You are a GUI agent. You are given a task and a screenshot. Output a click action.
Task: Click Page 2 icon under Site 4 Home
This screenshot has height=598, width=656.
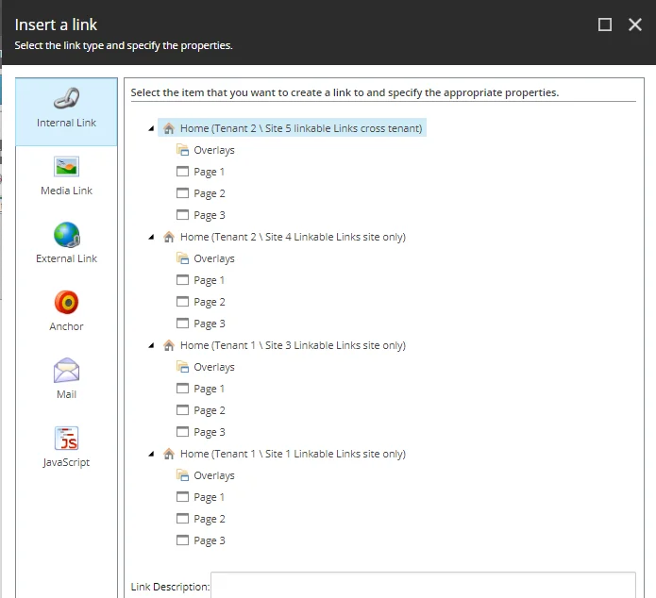tap(182, 302)
